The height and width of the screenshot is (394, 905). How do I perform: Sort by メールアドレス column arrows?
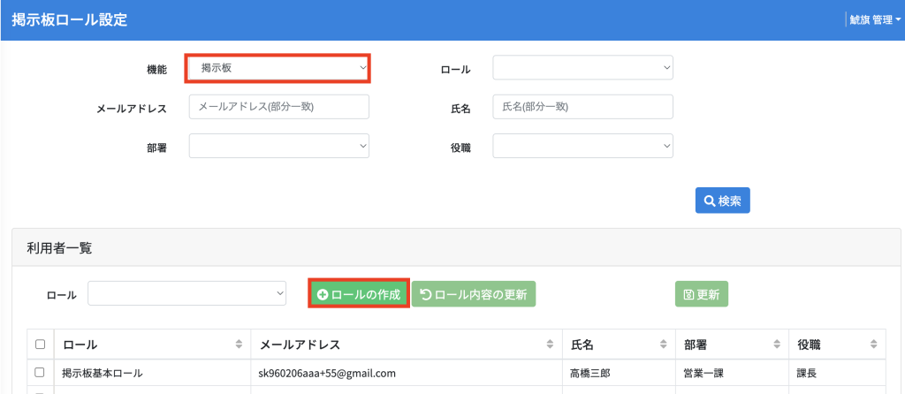click(550, 345)
